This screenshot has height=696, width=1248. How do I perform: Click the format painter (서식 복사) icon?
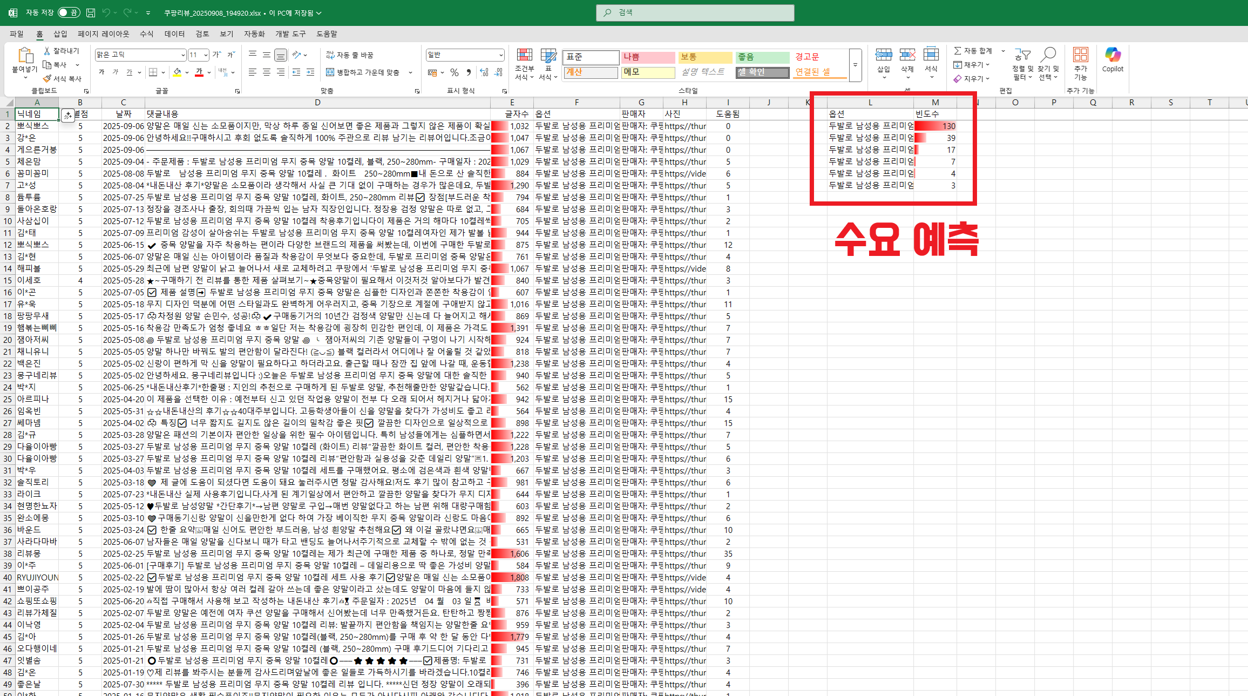(x=48, y=79)
